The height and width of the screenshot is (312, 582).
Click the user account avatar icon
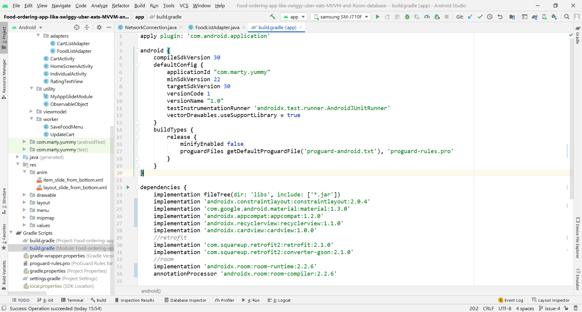[577, 17]
